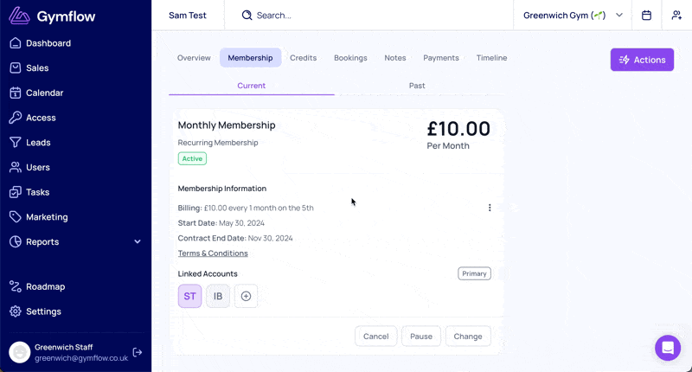Open membership three-dot options menu
Screen dimensions: 692x372
click(490, 208)
